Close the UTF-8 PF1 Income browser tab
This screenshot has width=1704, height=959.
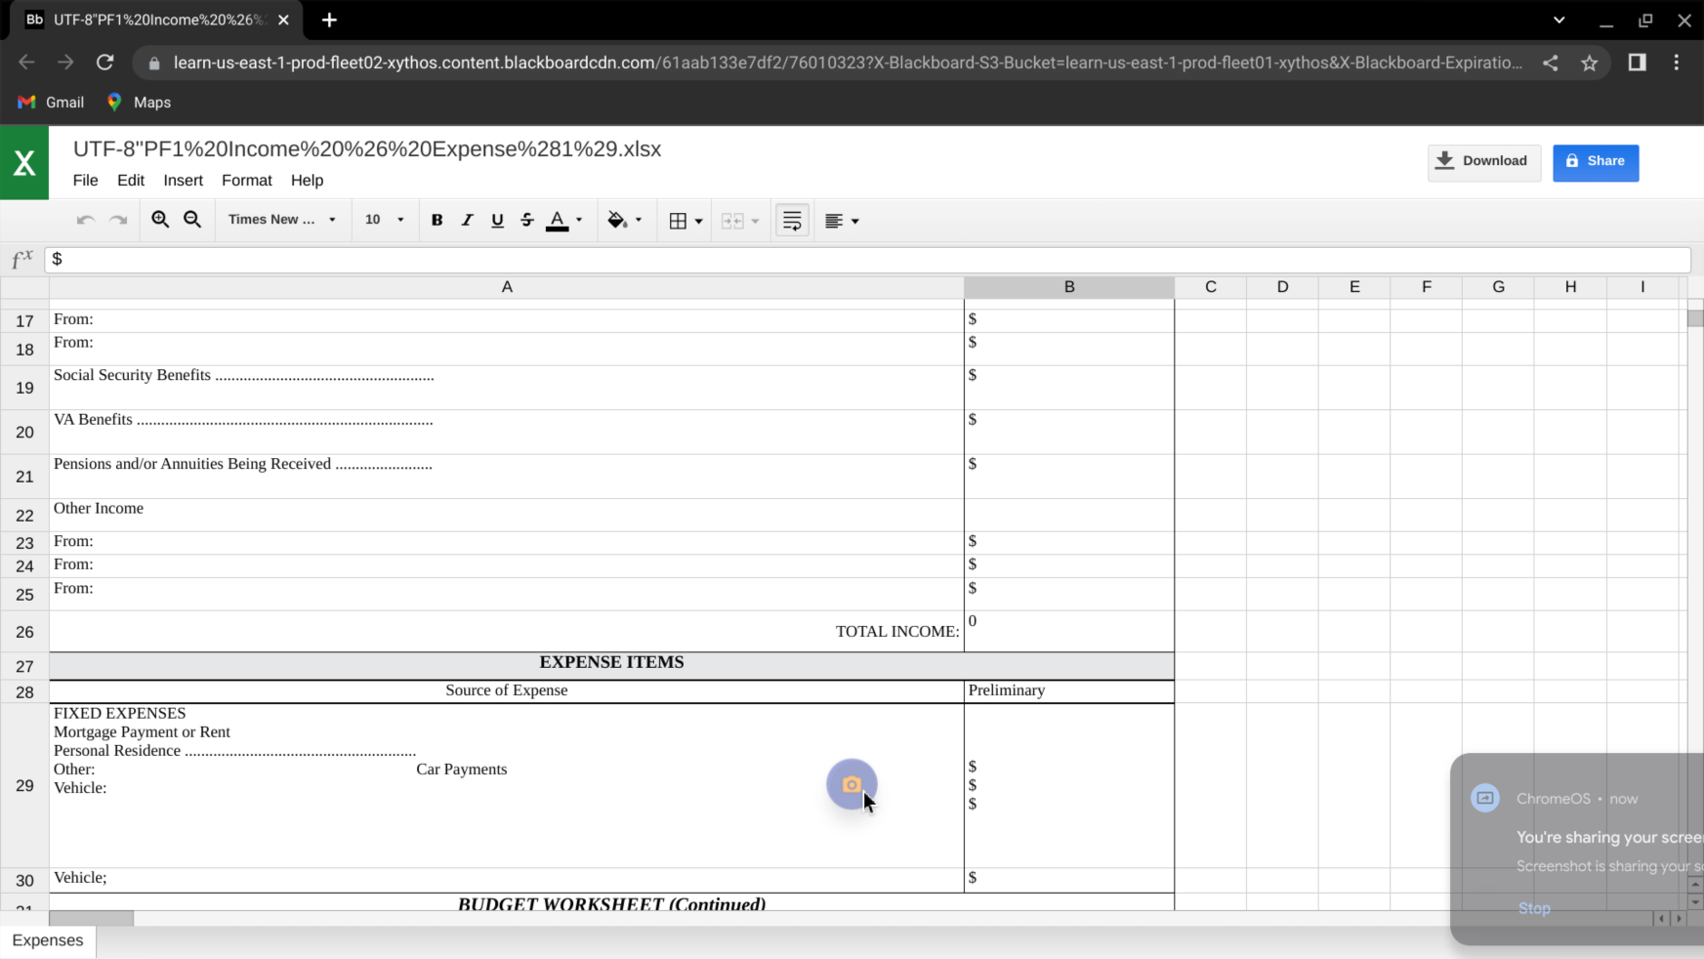tap(283, 20)
